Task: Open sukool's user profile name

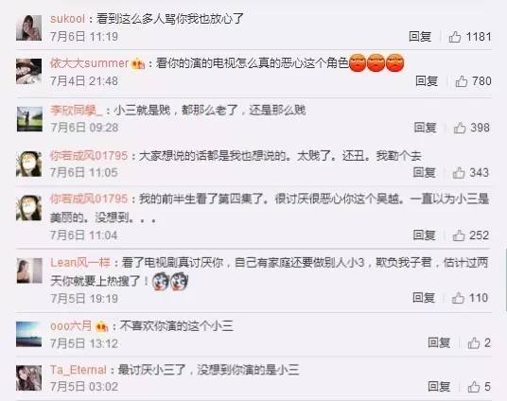Action: pos(67,19)
